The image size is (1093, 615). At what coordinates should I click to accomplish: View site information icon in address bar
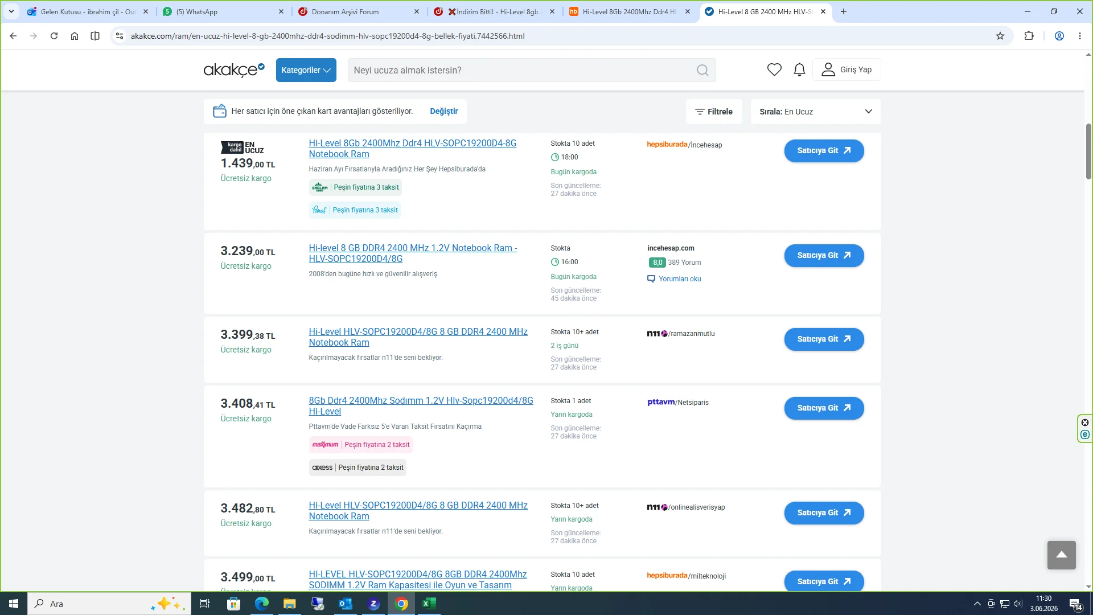pos(119,36)
